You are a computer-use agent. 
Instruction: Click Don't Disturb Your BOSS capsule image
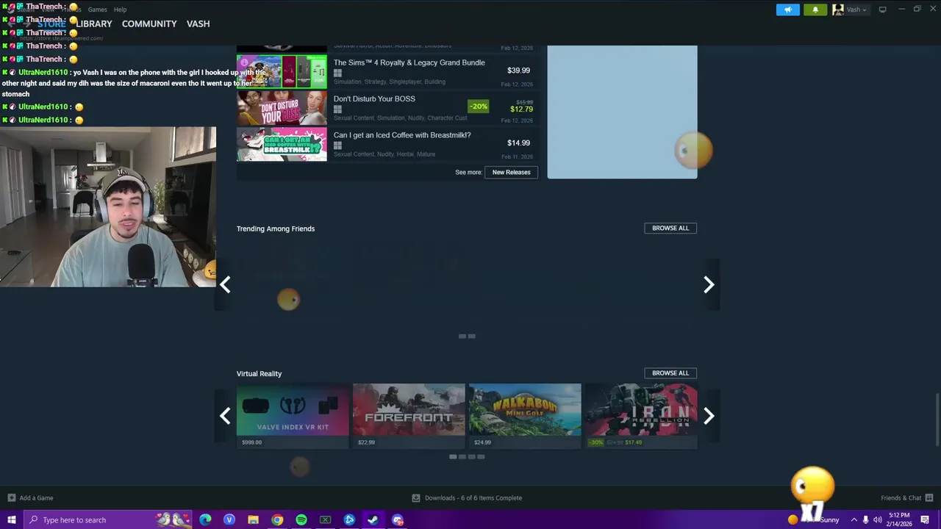(x=282, y=107)
